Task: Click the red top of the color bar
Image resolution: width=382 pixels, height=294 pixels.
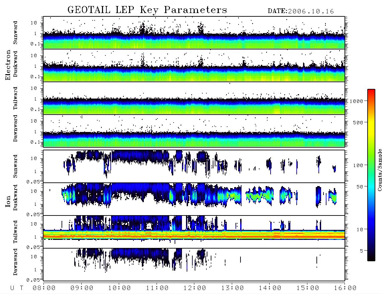Action: (x=371, y=92)
